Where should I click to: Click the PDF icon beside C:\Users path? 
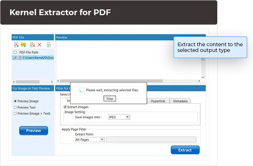tap(20, 58)
